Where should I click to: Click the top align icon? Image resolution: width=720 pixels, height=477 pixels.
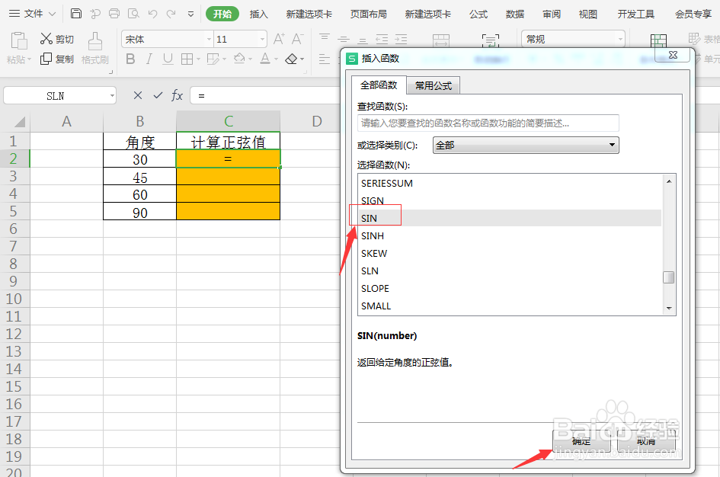click(325, 37)
